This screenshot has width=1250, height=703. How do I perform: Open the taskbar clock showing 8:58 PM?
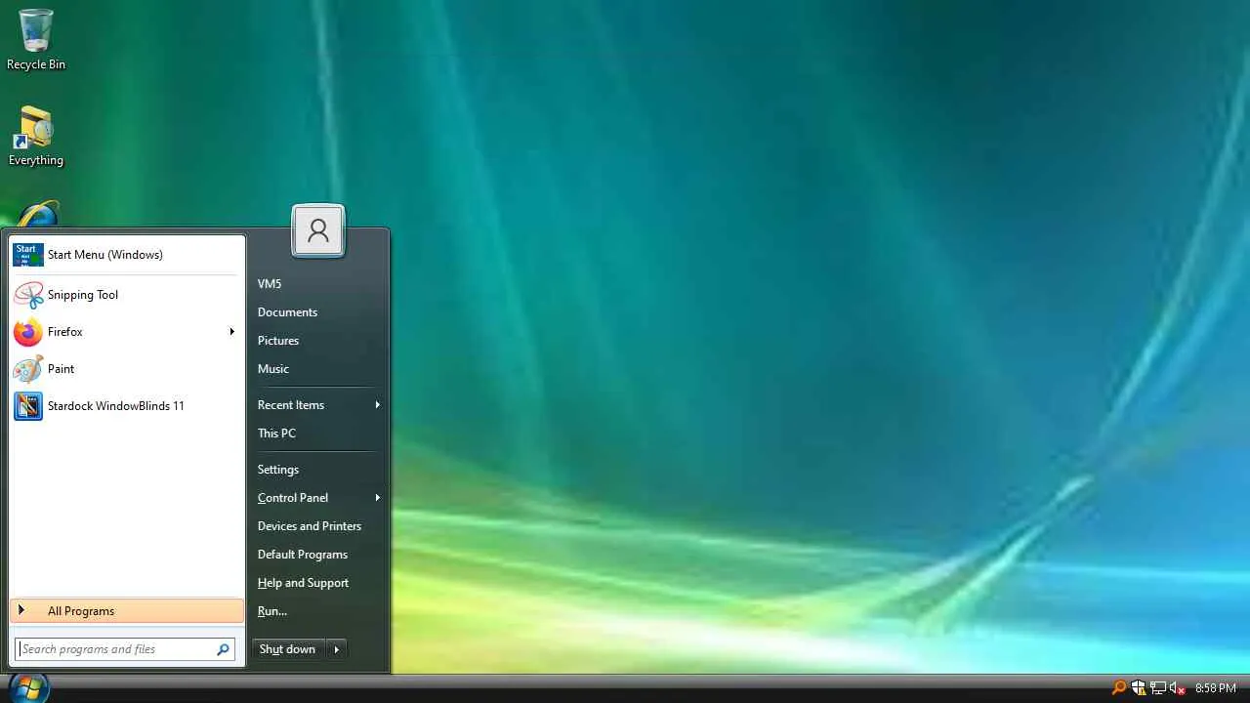pyautogui.click(x=1216, y=688)
